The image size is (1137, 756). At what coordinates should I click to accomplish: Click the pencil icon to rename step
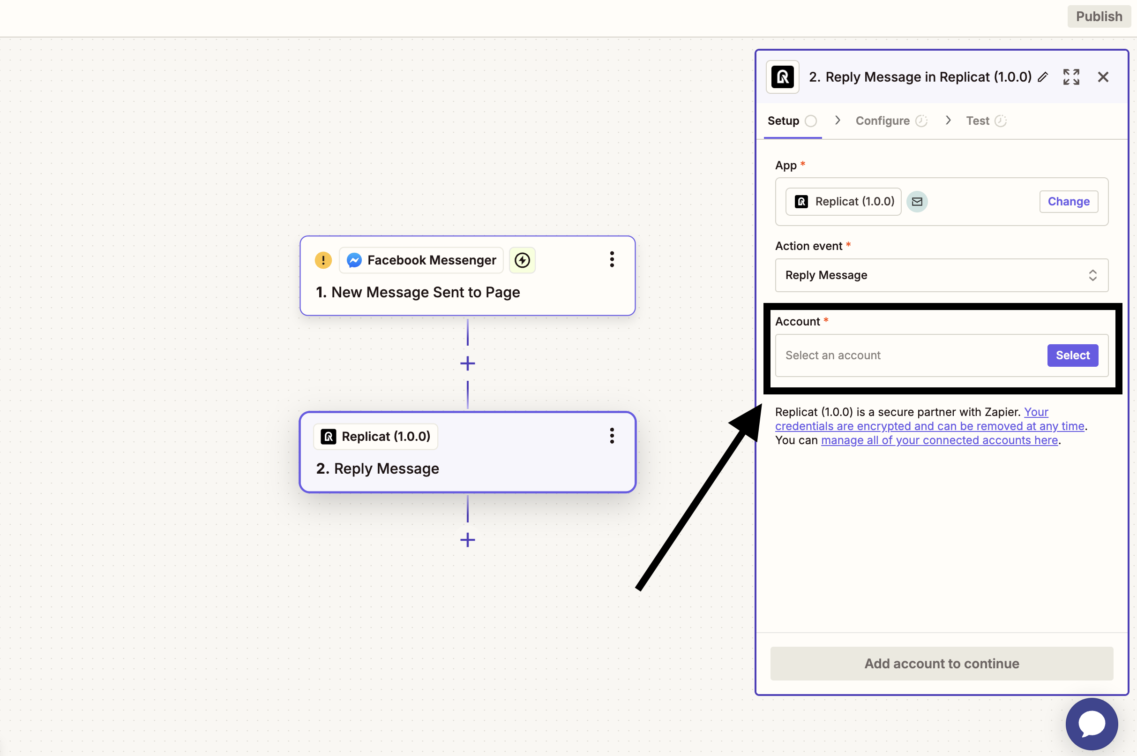click(1043, 77)
